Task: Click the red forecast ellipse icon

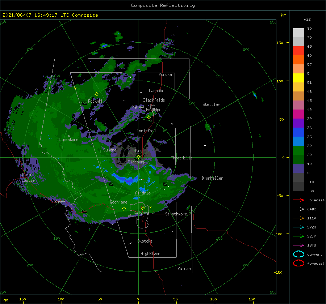Action: [298, 263]
